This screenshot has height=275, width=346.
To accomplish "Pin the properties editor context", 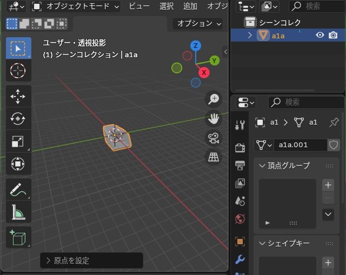I will pos(334,122).
